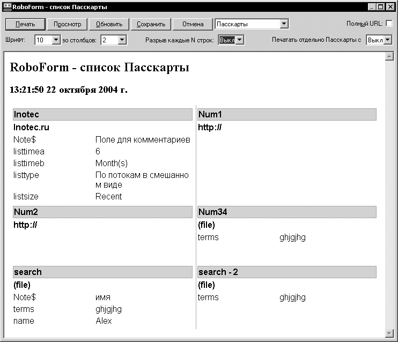Viewport: 398px width, 342px height.
Task: Select the Inotec passcard header
Action: click(x=102, y=114)
